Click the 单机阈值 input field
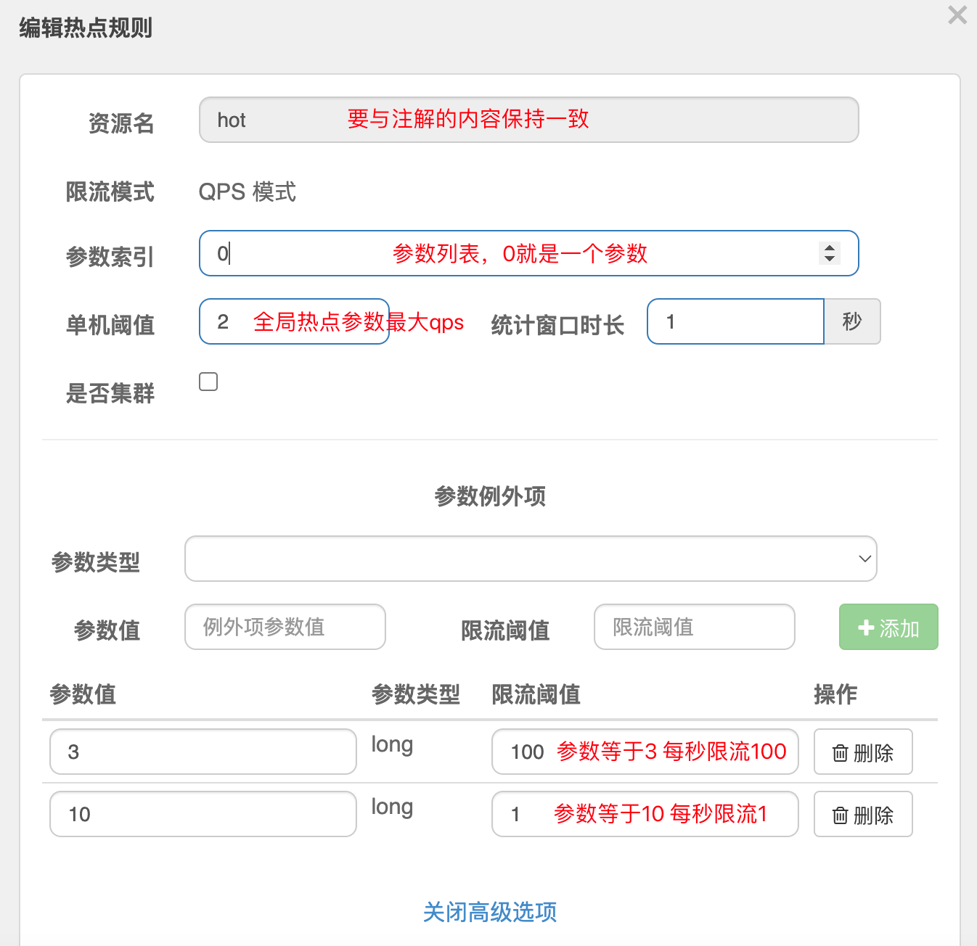This screenshot has width=977, height=946. 294,321
